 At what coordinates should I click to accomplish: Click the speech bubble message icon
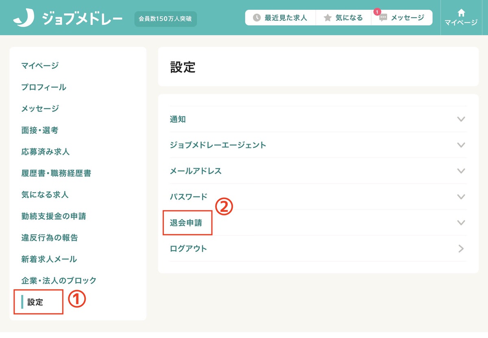pos(383,18)
